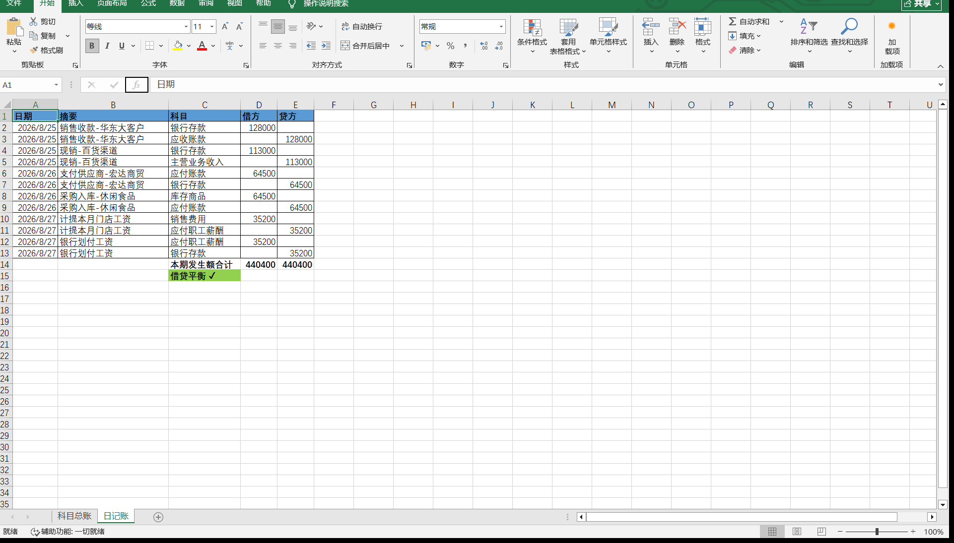
Task: Click the Paste (粘贴) icon
Action: pyautogui.click(x=14, y=27)
